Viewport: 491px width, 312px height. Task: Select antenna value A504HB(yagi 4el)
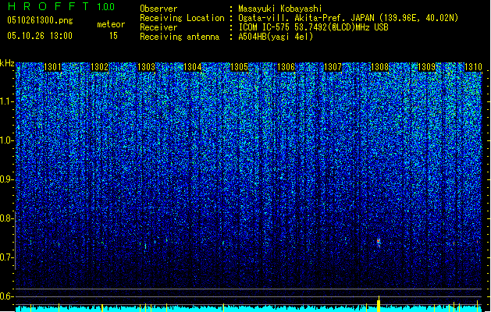point(276,37)
